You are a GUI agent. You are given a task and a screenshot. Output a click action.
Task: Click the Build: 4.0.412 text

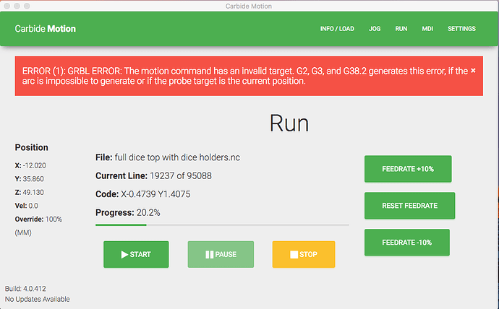25,289
